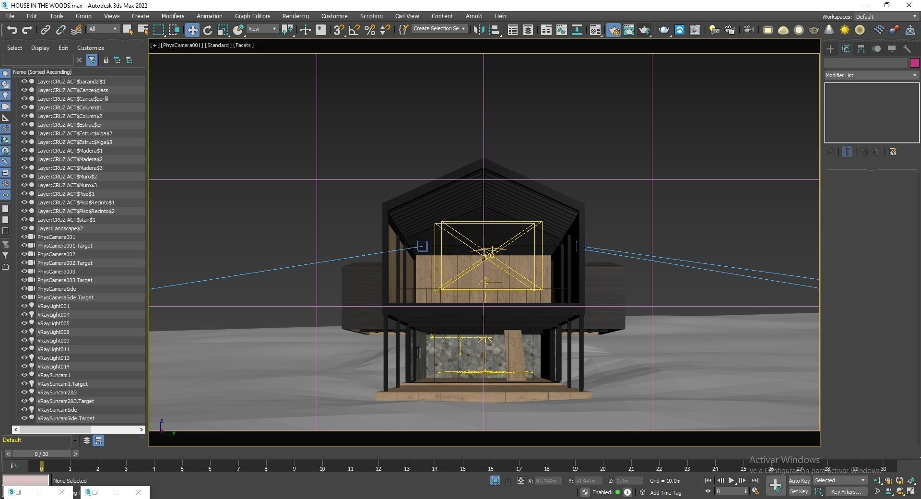Click the time slider 0 / 30
The width and height of the screenshot is (921, 499).
click(x=42, y=453)
